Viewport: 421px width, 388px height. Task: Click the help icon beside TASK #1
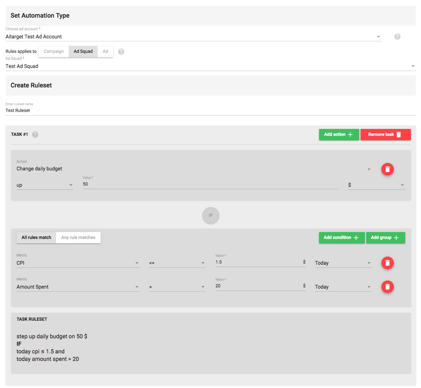click(x=35, y=134)
